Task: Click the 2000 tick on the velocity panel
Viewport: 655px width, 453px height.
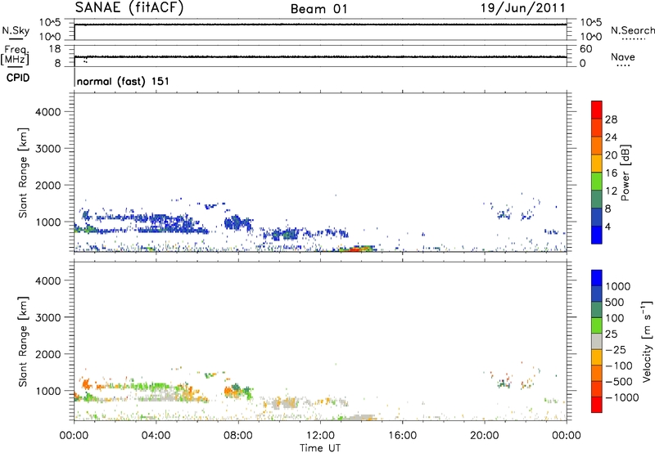Action: [48, 354]
